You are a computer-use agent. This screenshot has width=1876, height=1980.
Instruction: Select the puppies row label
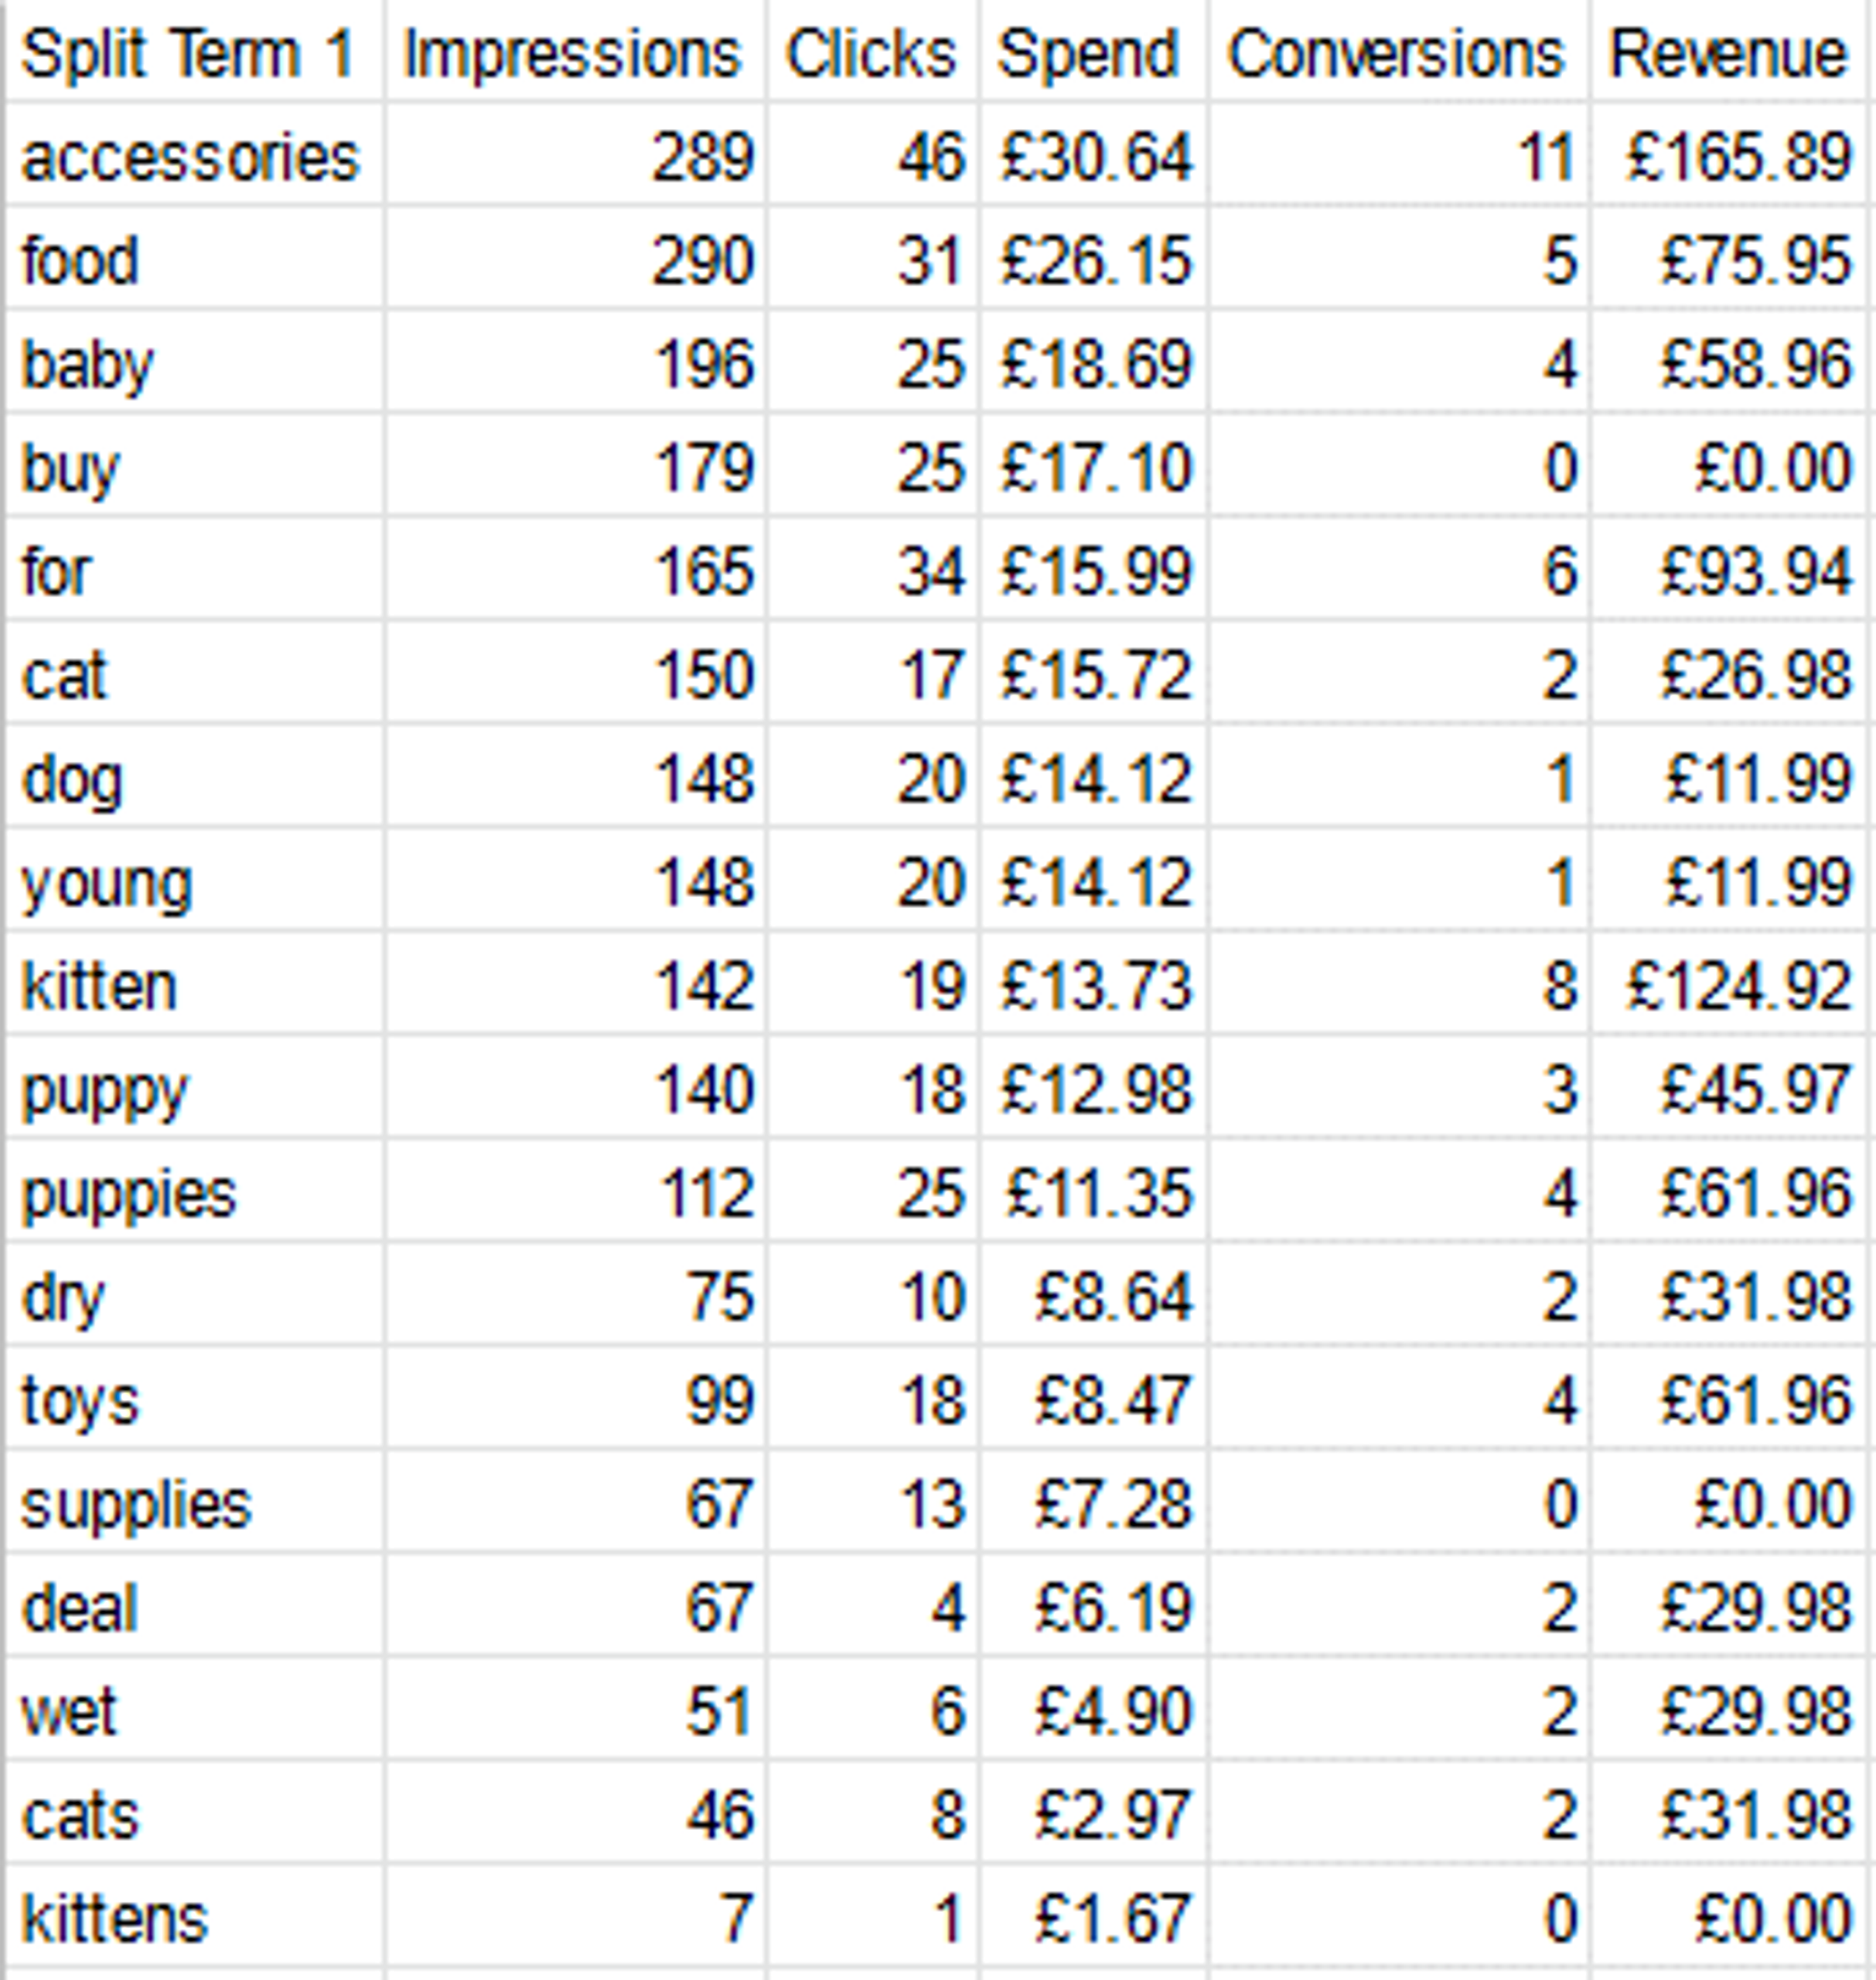194,1192
